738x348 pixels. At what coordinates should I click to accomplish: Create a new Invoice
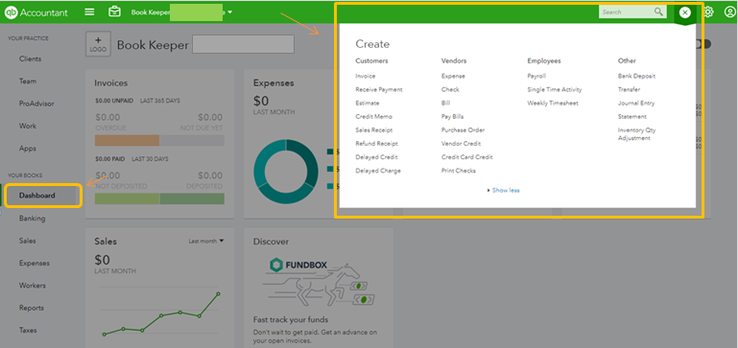[x=366, y=76]
